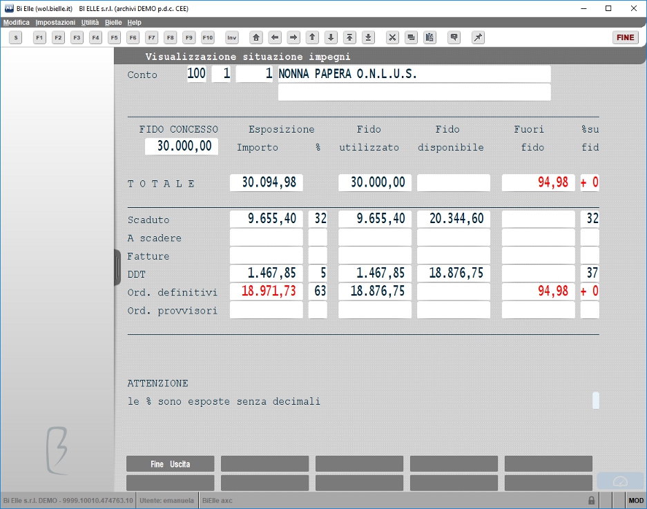This screenshot has height=509, width=647.
Task: Click the up arrow icon
Action: tap(312, 37)
